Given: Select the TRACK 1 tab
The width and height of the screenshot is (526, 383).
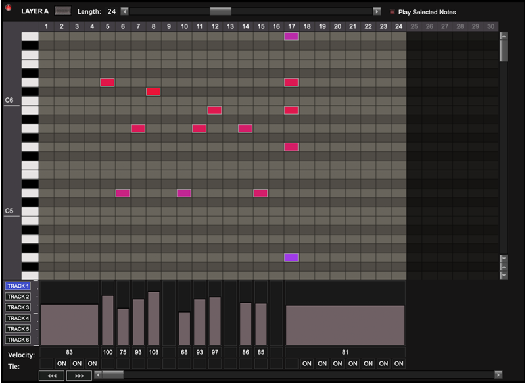Looking at the screenshot, I should (x=18, y=286).
